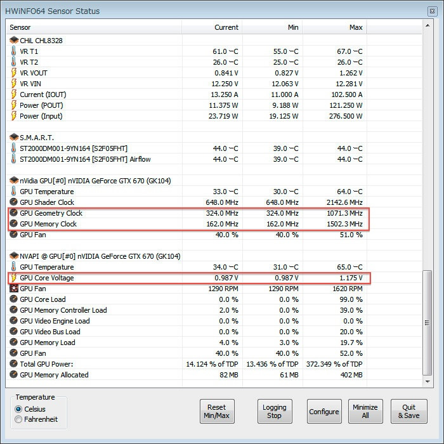Click the 14.124 % of TDP value
Image resolution: width=444 pixels, height=444 pixels.
(x=212, y=364)
